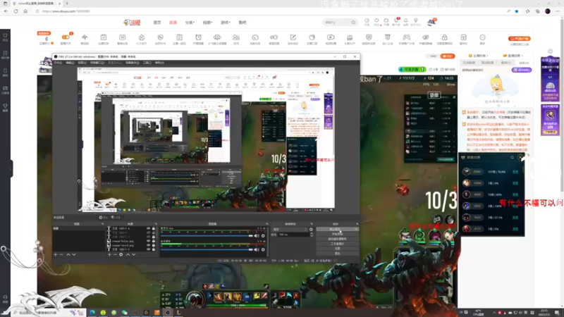Screen dimensions: 564x317
Task: Expand the 分类 category dropdown in Douyu nav
Action: [x=190, y=23]
